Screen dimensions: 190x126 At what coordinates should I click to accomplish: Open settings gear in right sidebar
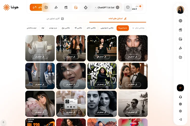(180, 111)
